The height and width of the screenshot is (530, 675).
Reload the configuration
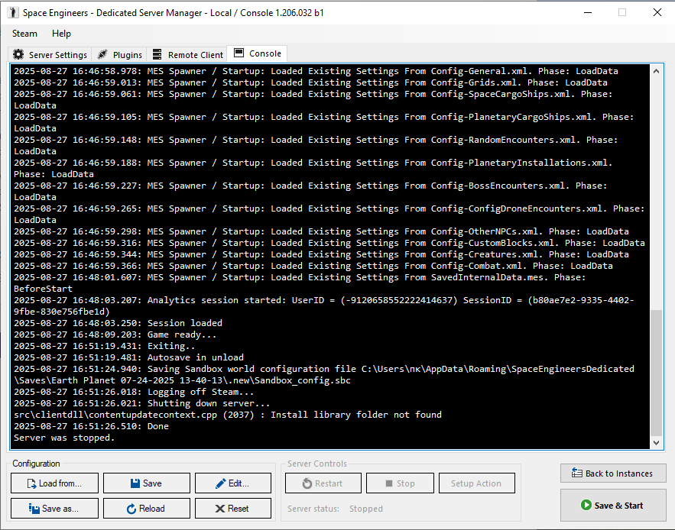[146, 509]
